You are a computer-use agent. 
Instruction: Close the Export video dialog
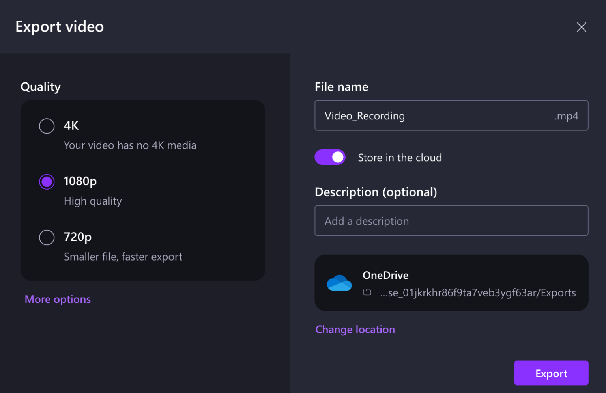pyautogui.click(x=581, y=27)
